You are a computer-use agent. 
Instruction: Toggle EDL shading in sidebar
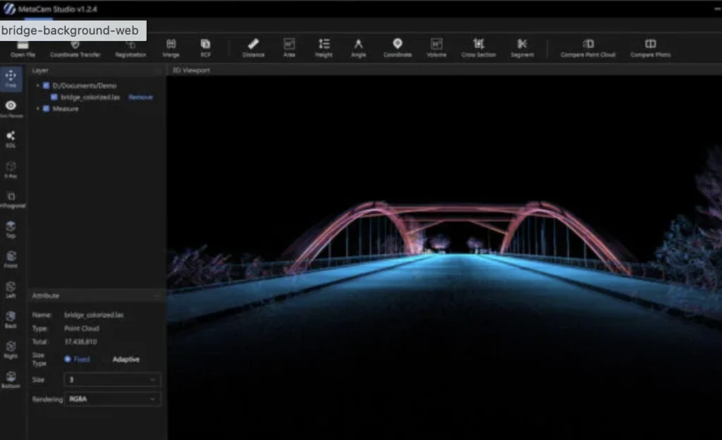(11, 139)
